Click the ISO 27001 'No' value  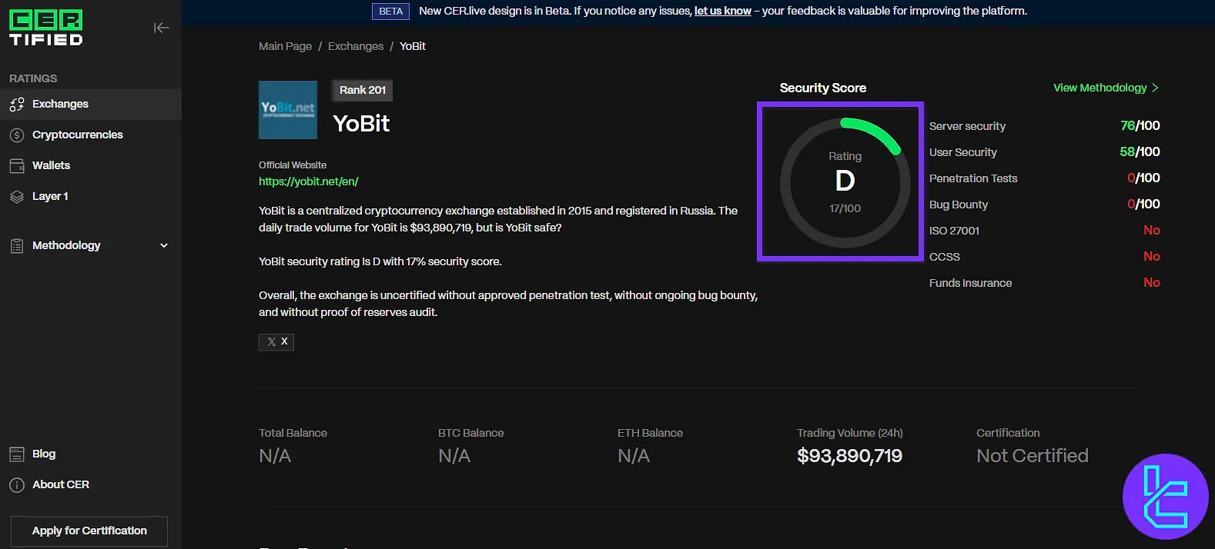(x=1152, y=231)
